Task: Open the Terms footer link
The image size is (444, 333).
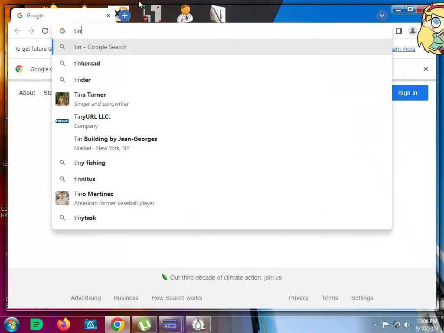Action: click(x=330, y=298)
